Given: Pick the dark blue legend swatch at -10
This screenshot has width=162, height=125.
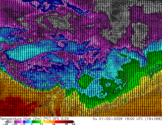Looking at the screenshot, I should pyautogui.click(x=24, y=122).
